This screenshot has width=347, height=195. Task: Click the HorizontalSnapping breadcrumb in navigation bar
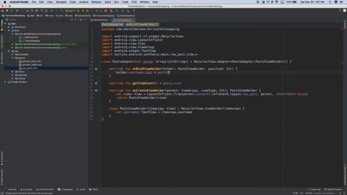tap(13, 16)
